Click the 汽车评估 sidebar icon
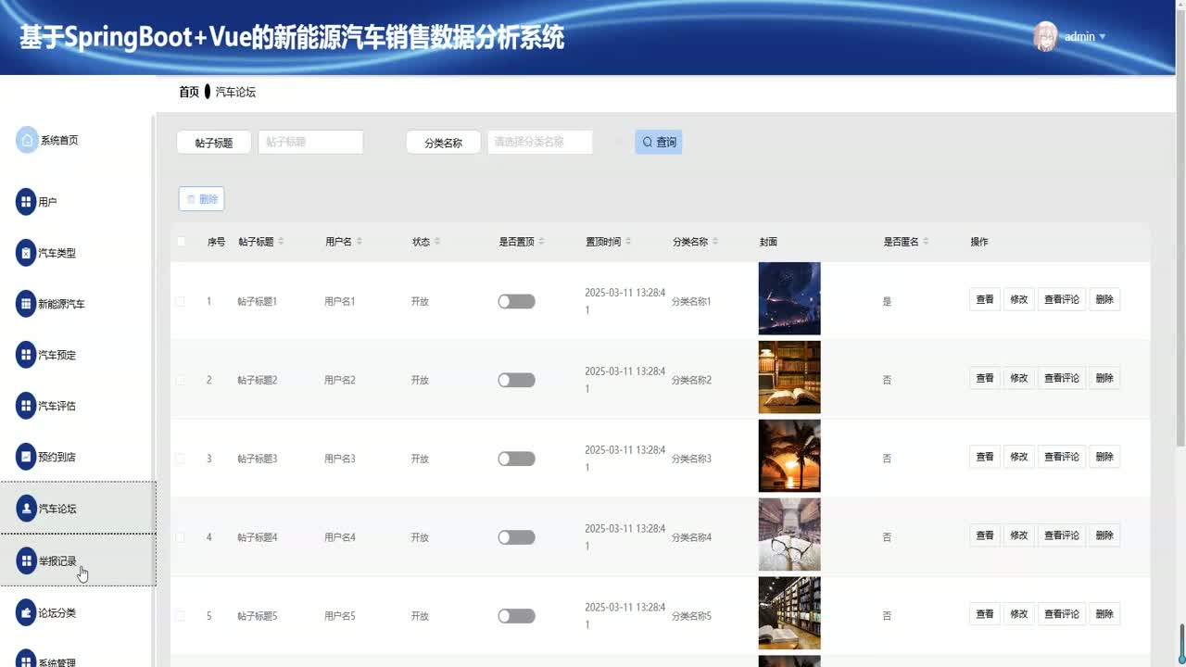The image size is (1186, 667). 26,405
